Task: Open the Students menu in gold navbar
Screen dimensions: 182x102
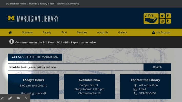Action: (x=27, y=32)
